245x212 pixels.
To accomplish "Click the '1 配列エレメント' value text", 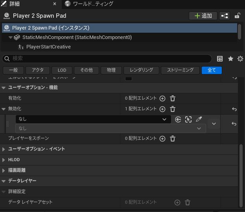I will point(141,109).
